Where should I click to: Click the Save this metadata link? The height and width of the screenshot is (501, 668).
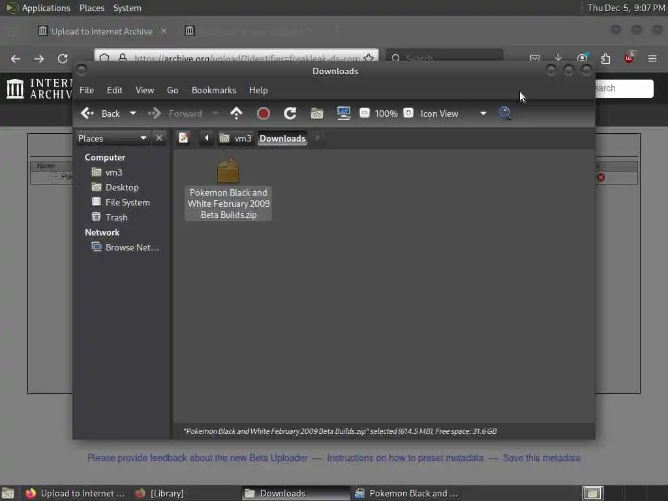pyautogui.click(x=541, y=458)
